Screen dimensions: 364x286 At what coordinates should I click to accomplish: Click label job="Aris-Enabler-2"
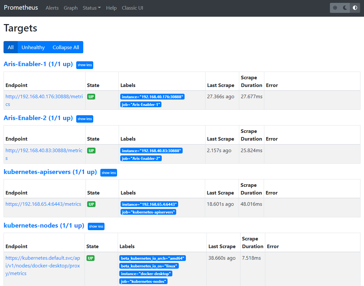[x=141, y=159]
